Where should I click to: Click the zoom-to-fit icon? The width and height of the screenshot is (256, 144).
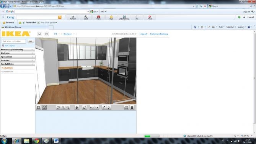click(59, 108)
